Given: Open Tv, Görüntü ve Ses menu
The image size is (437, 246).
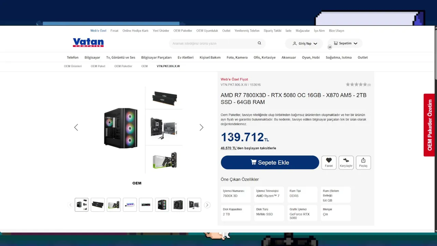Looking at the screenshot, I should [121, 57].
